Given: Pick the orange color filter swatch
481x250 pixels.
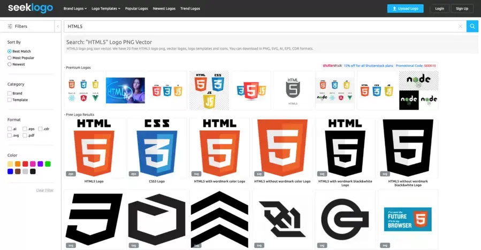Looking at the screenshot, I should tap(18, 164).
